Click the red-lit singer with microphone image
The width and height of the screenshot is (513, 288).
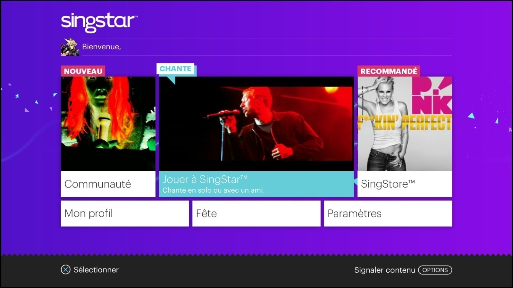[256, 124]
